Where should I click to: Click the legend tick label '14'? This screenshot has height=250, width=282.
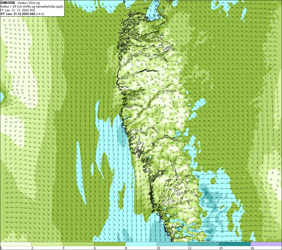(x=221, y=248)
